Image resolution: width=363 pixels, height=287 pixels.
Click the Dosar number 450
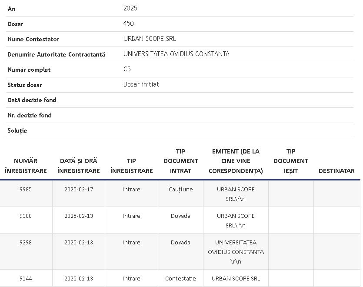point(129,23)
